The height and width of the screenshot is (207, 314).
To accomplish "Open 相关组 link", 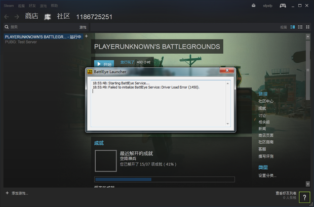I will (x=264, y=122).
